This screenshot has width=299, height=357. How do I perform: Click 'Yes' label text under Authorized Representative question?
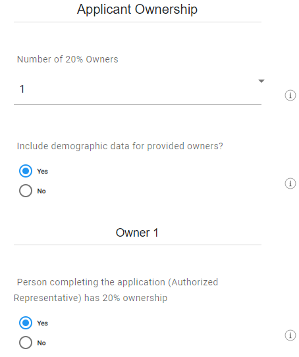tap(42, 323)
